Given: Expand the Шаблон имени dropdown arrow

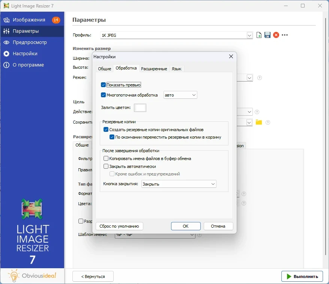Looking at the screenshot, I should (192, 235).
